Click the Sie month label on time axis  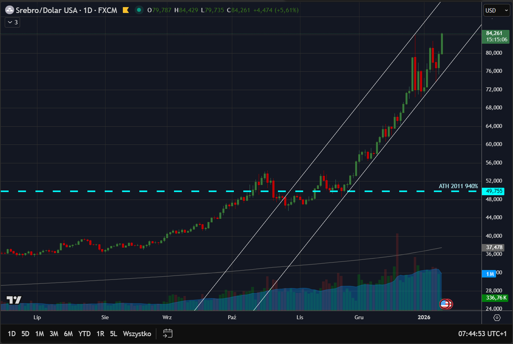(x=105, y=318)
